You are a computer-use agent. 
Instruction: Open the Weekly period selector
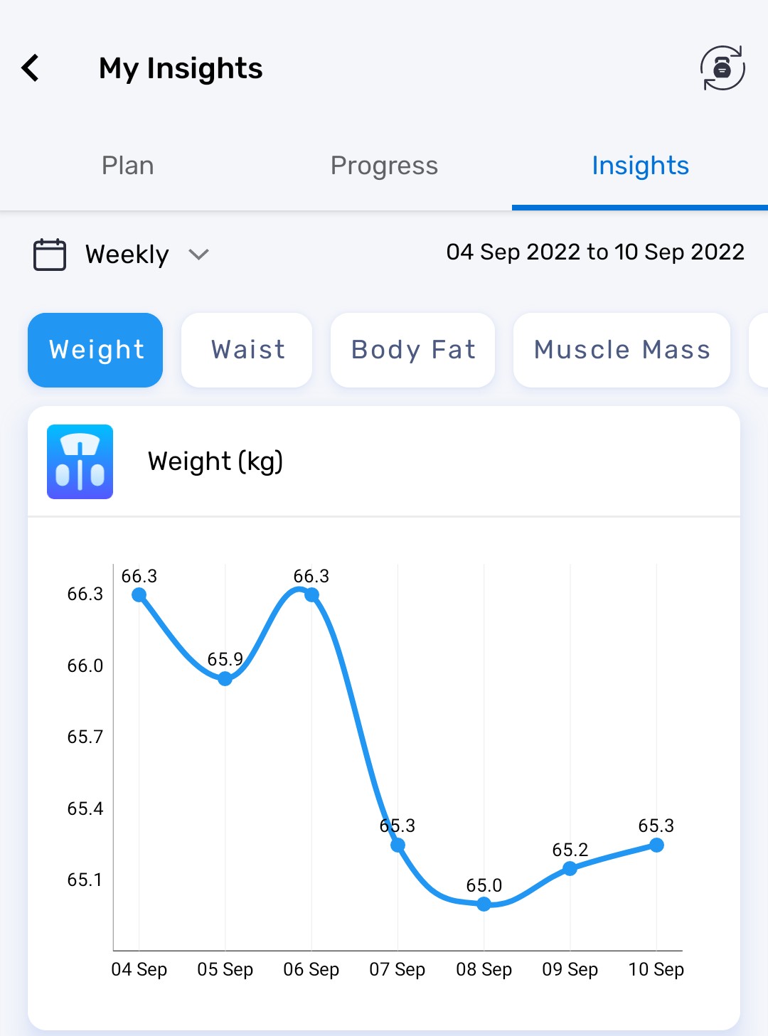click(x=127, y=254)
